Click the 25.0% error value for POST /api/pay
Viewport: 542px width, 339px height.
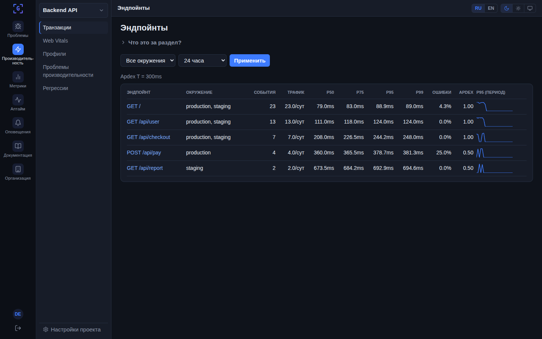coord(444,153)
